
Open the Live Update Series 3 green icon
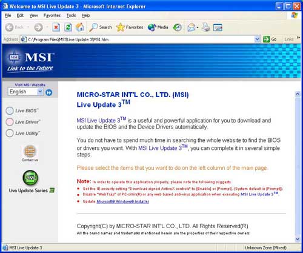click(x=30, y=178)
